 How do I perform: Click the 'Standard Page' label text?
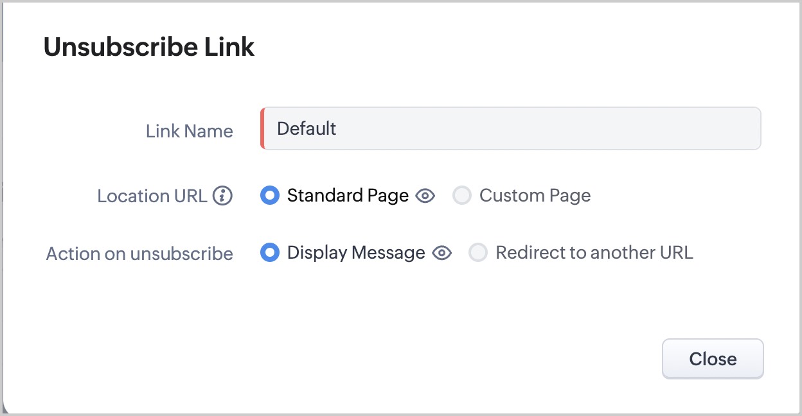pos(348,195)
